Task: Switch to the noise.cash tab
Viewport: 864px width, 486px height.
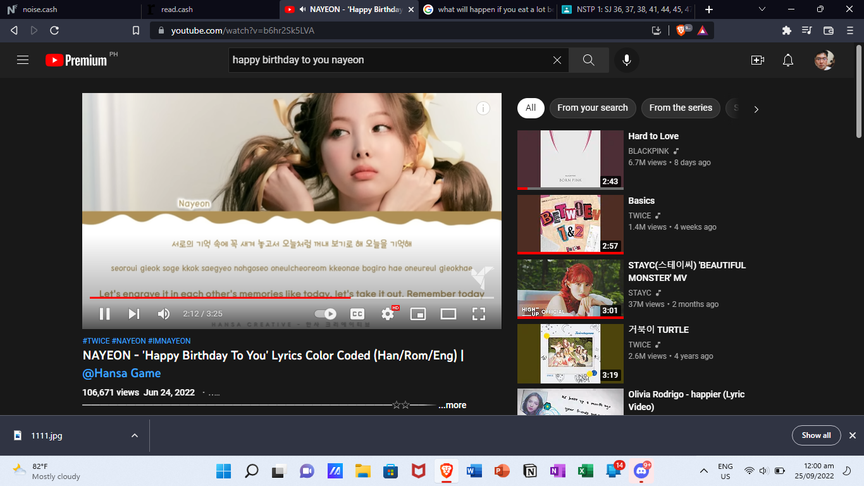Action: [x=70, y=9]
